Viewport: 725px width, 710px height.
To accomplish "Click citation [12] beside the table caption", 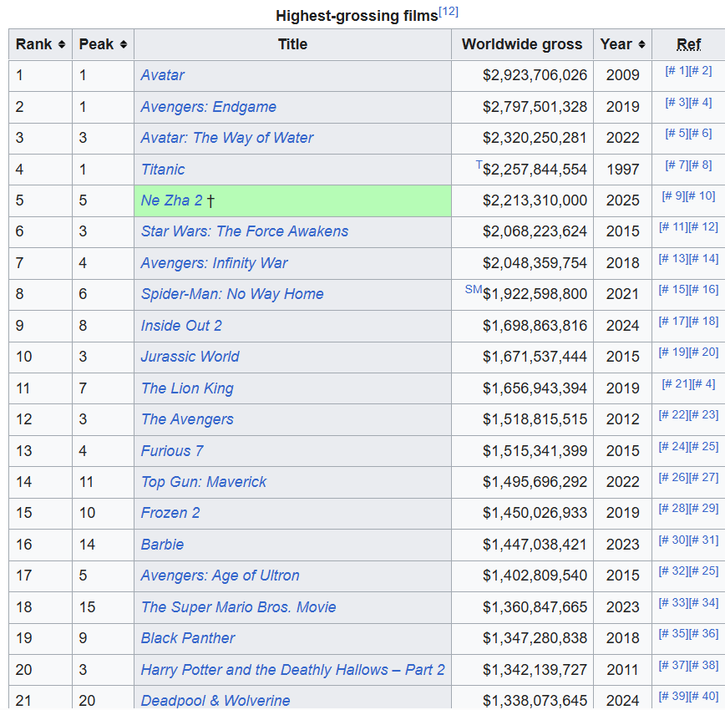I will point(449,13).
